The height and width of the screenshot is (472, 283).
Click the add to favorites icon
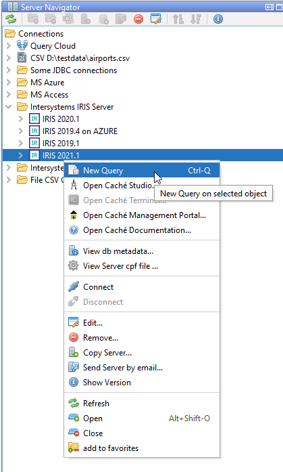74,448
